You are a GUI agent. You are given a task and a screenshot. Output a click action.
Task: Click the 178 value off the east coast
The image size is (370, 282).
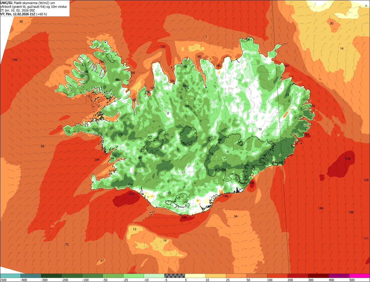(313, 106)
